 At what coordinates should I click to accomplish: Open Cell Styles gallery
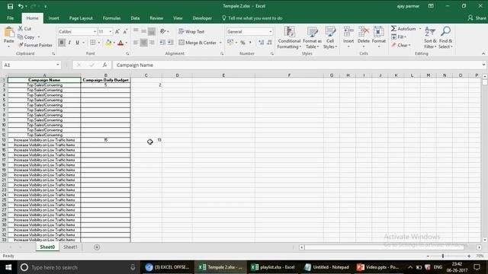[330, 37]
